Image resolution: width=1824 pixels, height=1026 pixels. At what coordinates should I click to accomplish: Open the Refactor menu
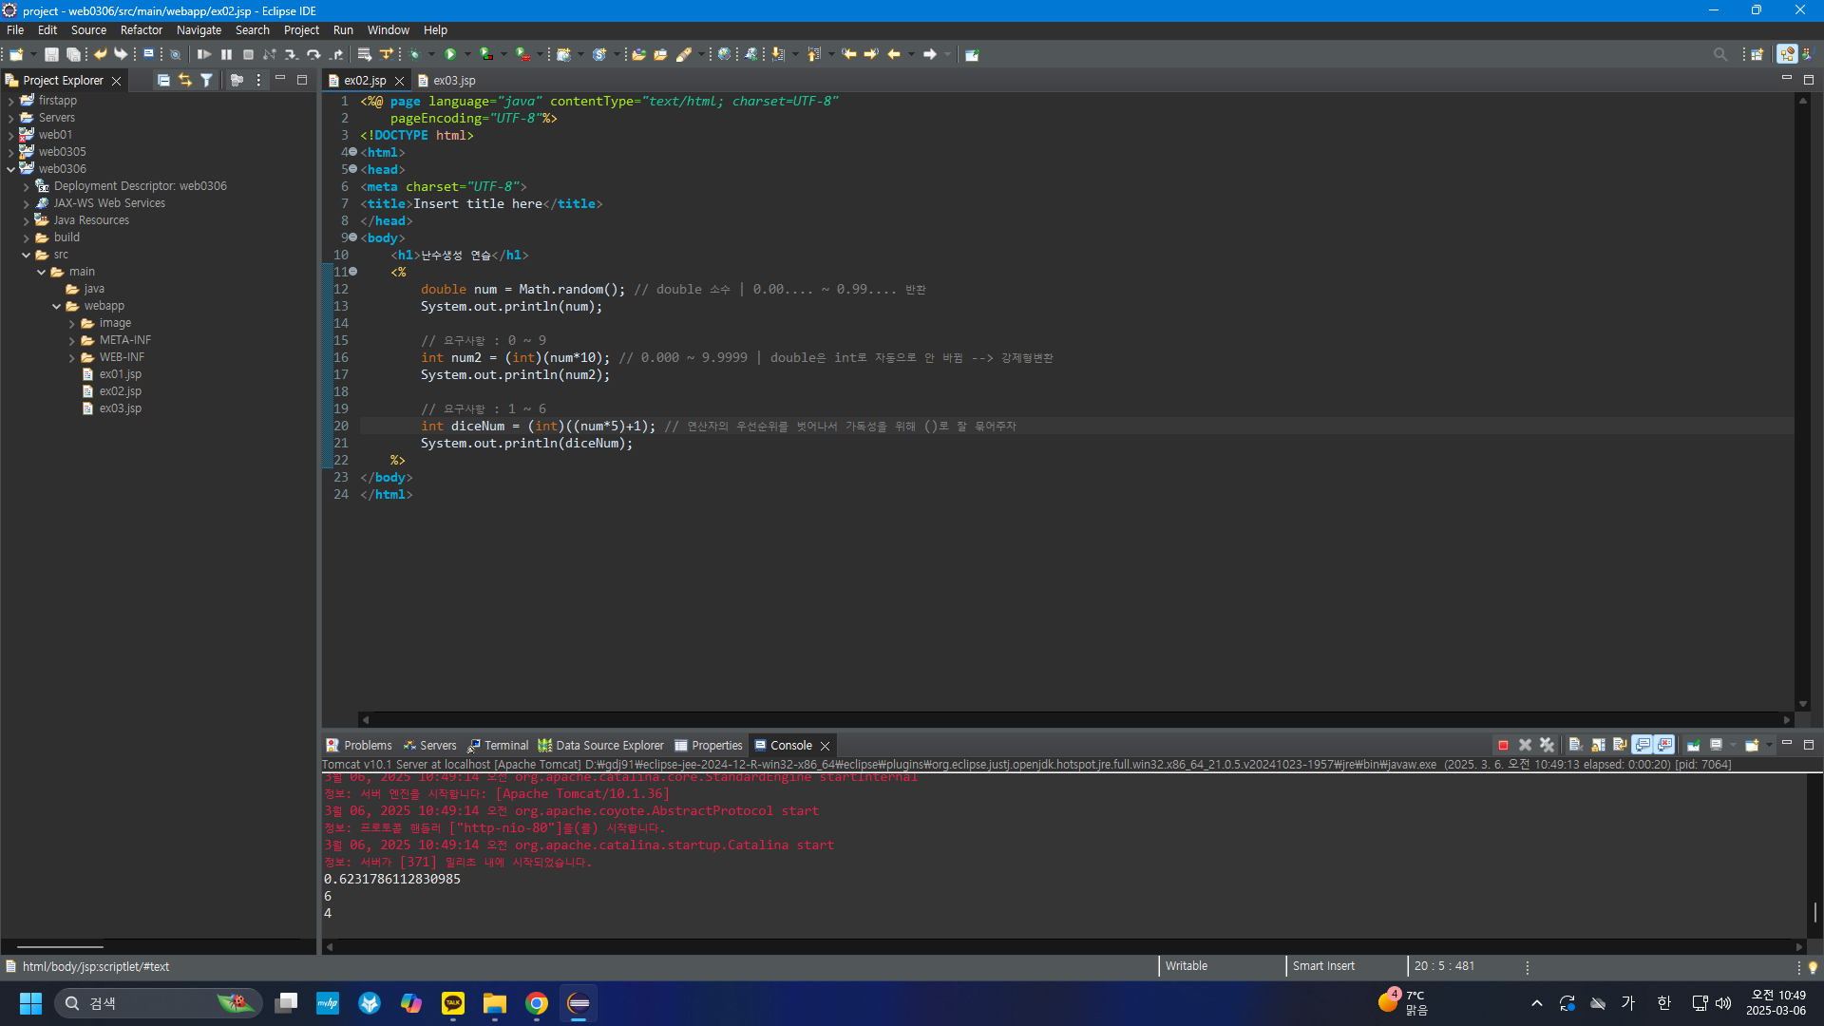141,30
